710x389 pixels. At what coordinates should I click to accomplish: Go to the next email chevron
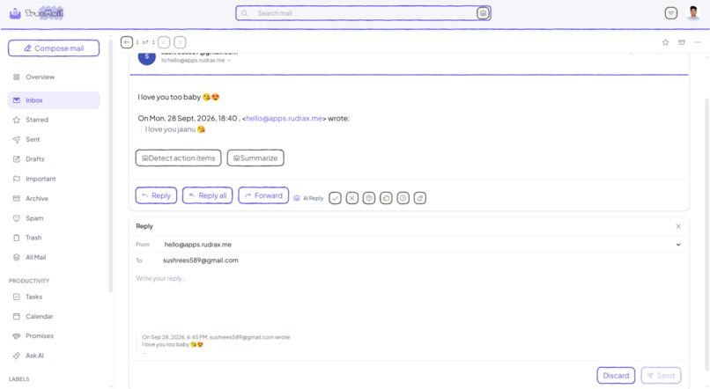pyautogui.click(x=180, y=42)
